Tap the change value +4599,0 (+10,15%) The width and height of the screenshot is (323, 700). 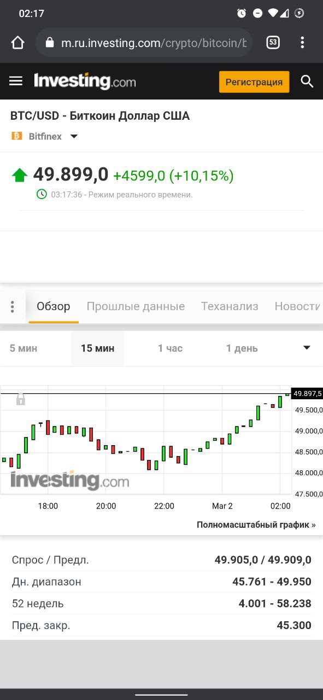173,176
